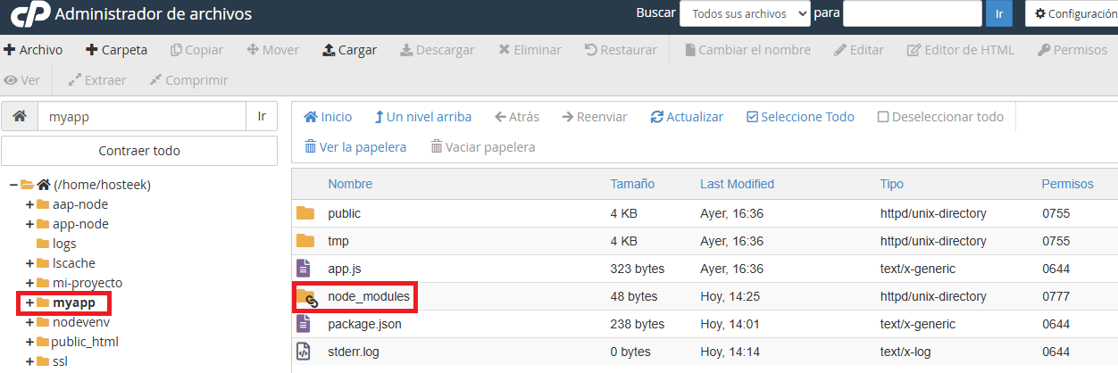
Task: Expand the aap-node folder in tree
Action: 29,204
